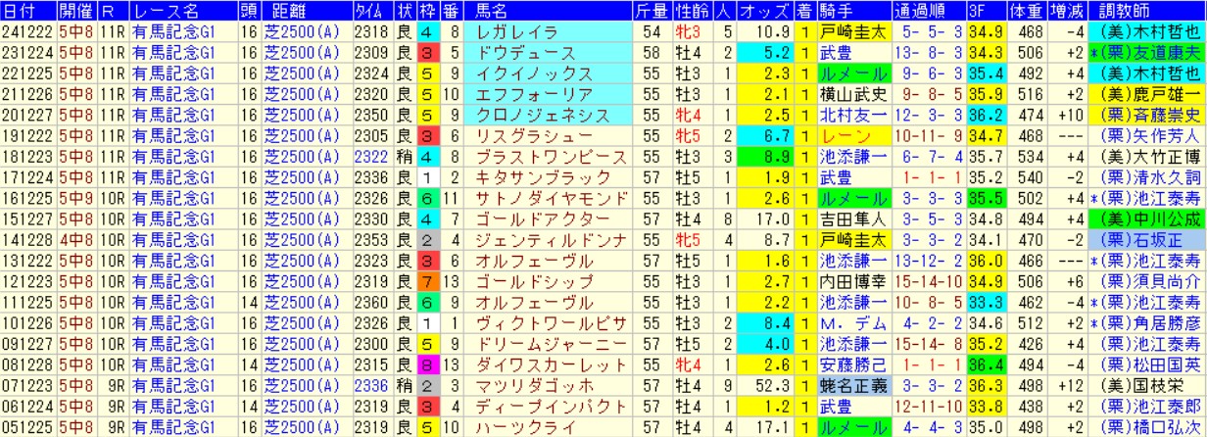
Task: Click the 52.3 odds cell for マツリダゴッホ
Action: (x=764, y=385)
